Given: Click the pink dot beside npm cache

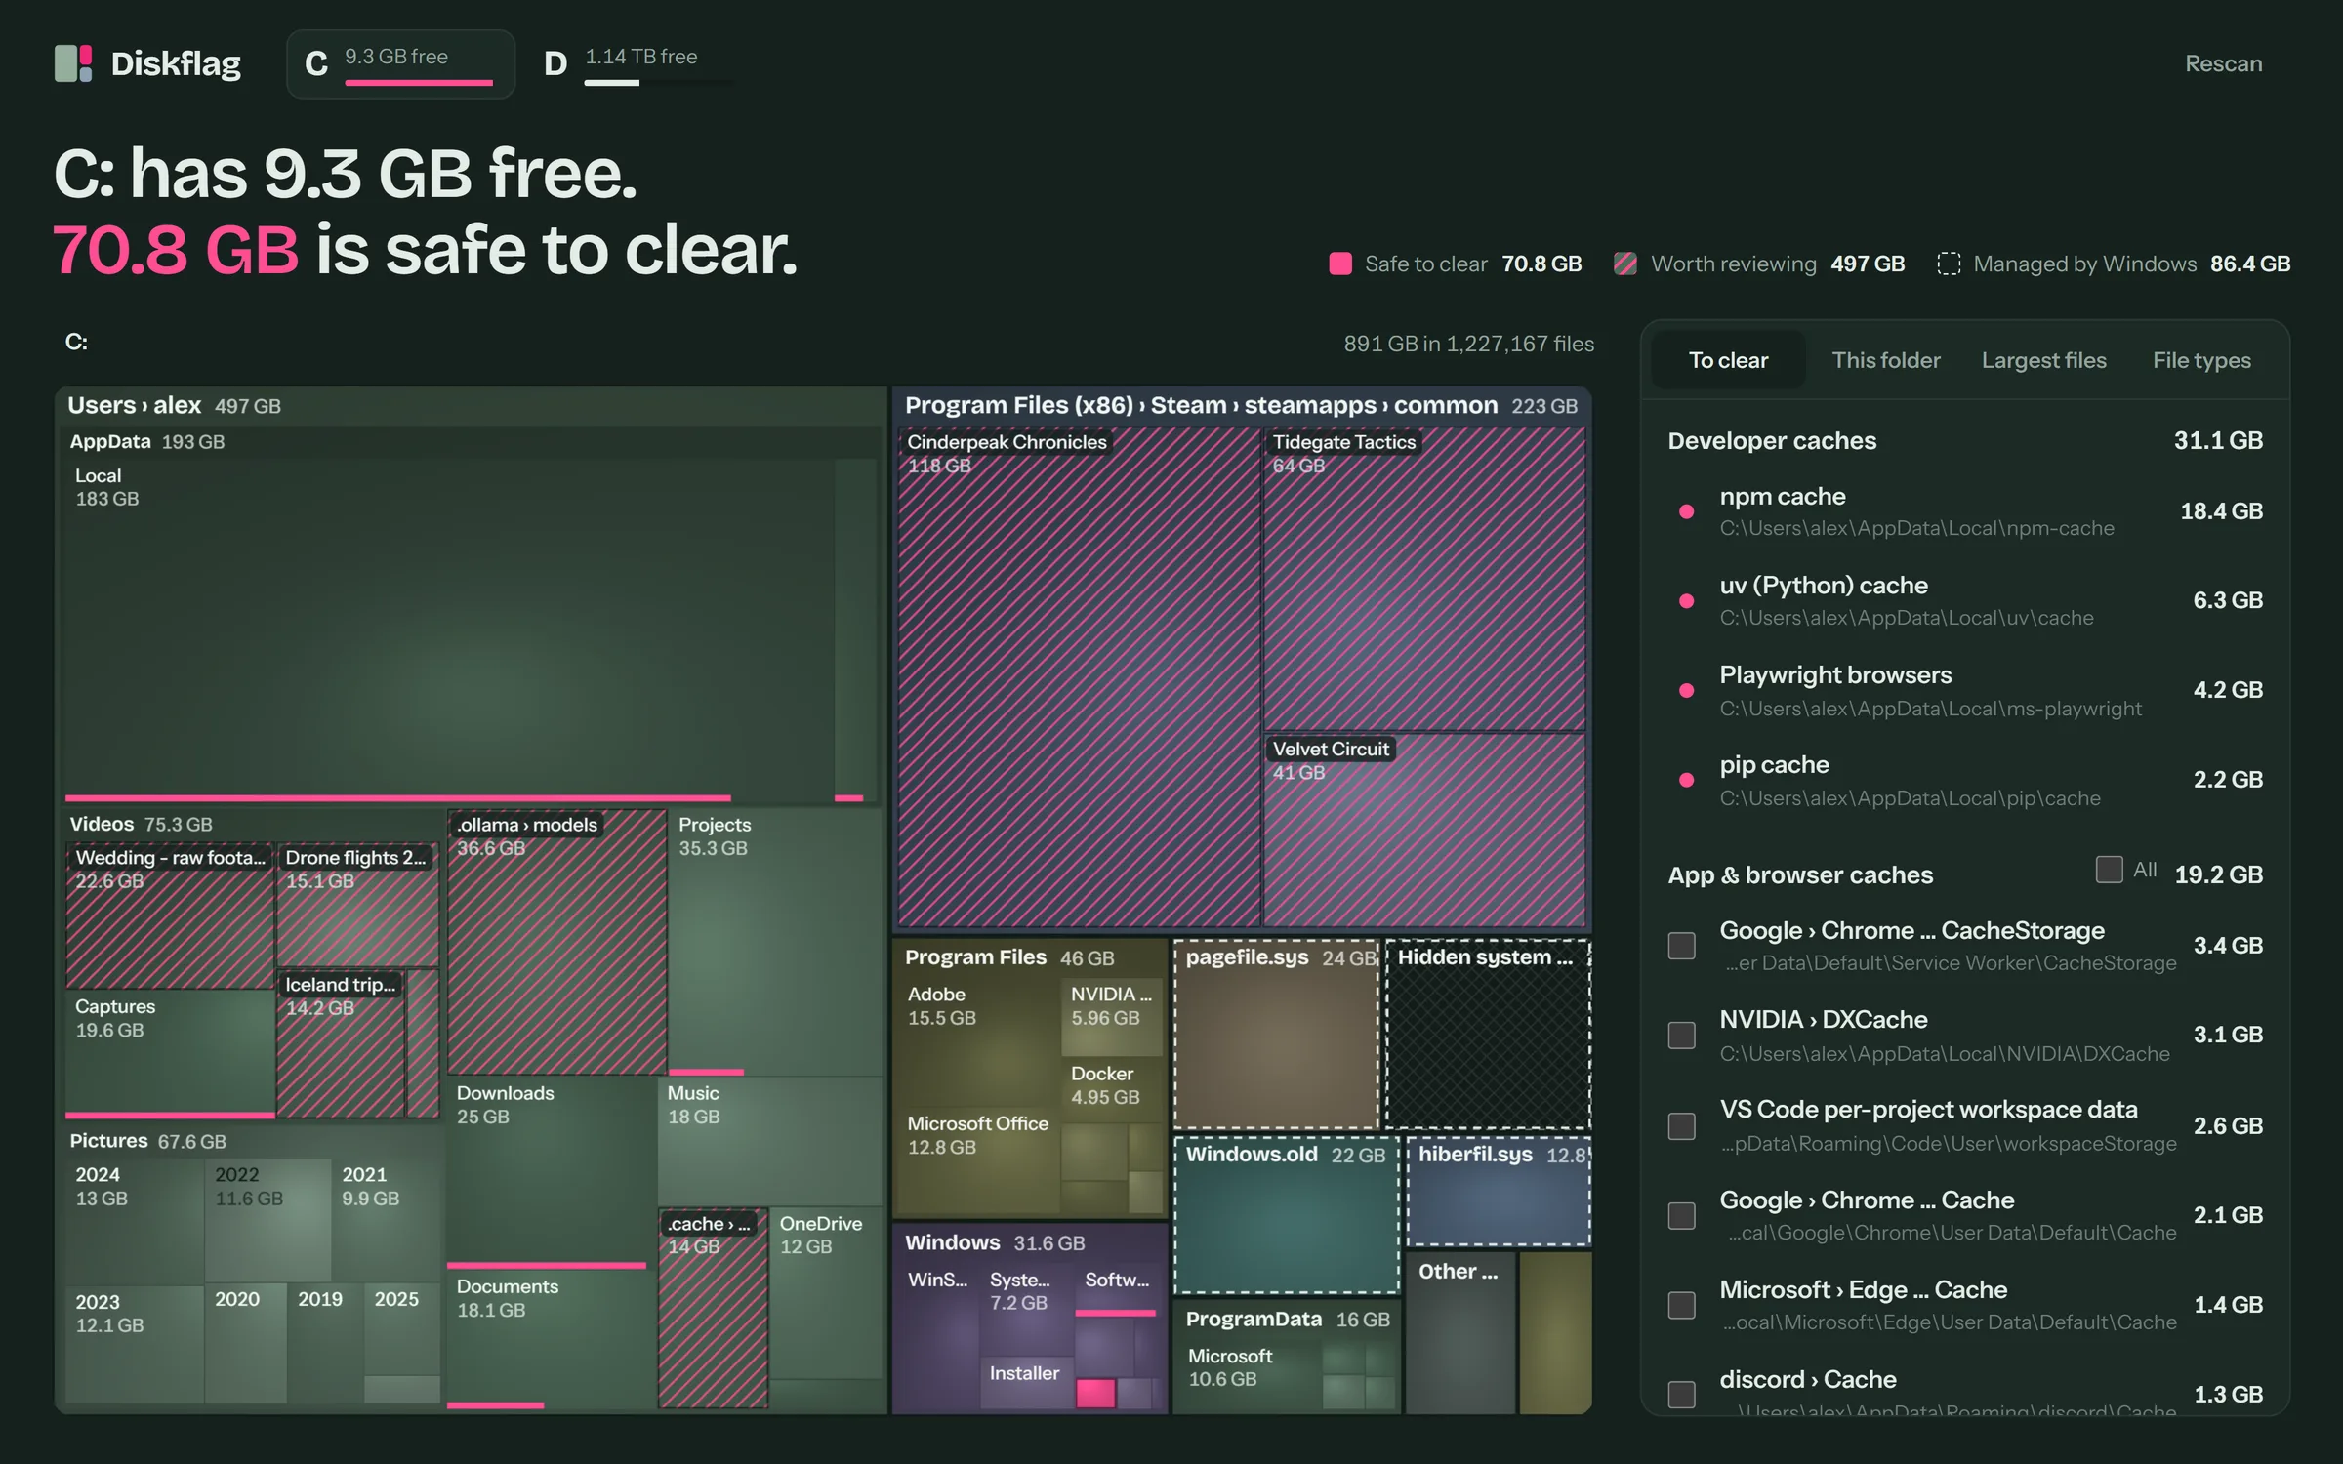Looking at the screenshot, I should point(1686,511).
